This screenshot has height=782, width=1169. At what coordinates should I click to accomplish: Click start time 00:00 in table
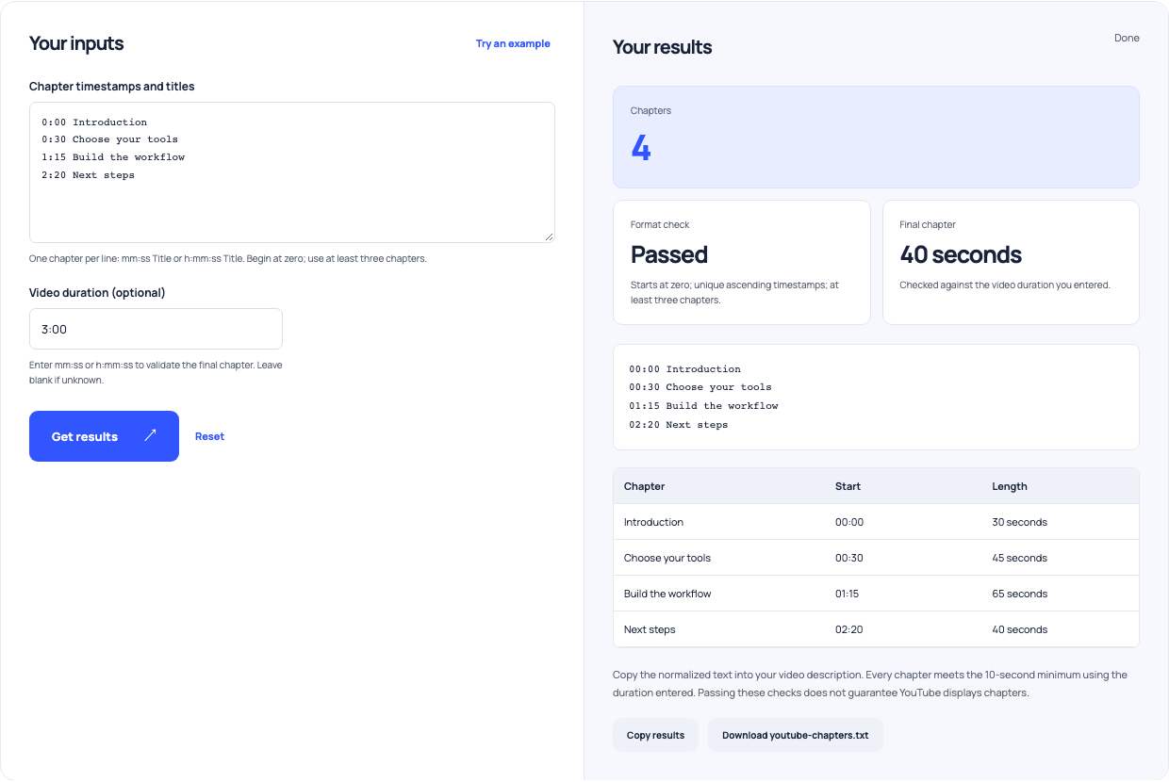[x=849, y=522]
